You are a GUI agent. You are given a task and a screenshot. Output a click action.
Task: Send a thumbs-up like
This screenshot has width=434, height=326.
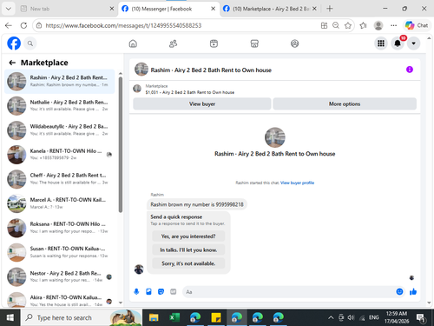413,291
